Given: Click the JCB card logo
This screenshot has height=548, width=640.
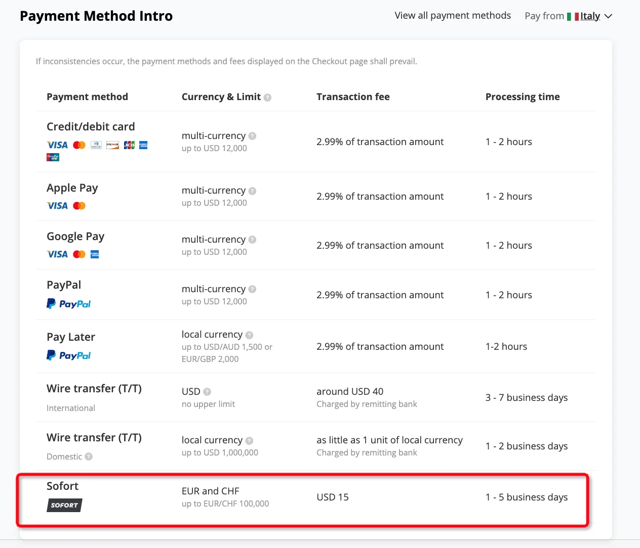Looking at the screenshot, I should [x=129, y=145].
